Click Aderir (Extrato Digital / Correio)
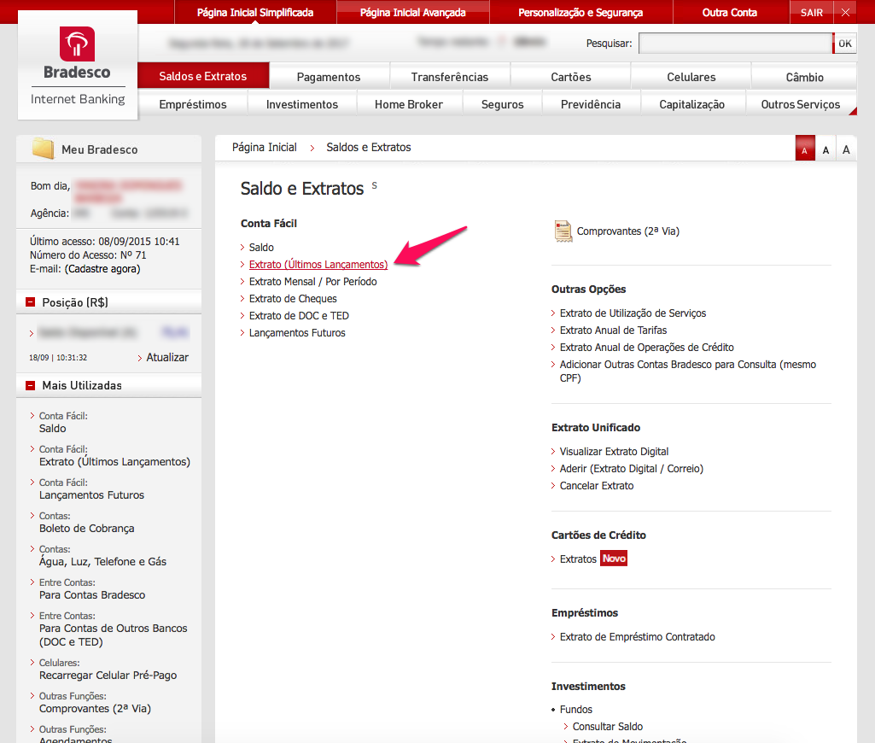The image size is (875, 743). [631, 469]
